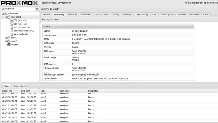Open the Task History tab
The height and width of the screenshot is (123, 218).
click(142, 14)
